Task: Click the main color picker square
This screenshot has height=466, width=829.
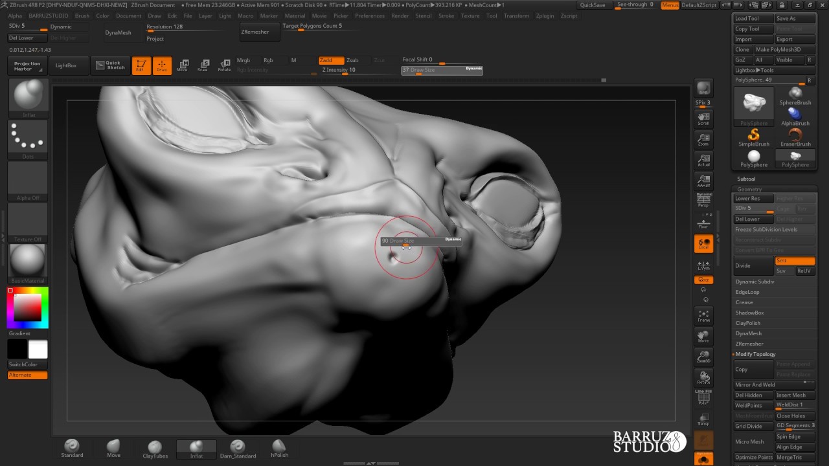Action: pos(27,307)
